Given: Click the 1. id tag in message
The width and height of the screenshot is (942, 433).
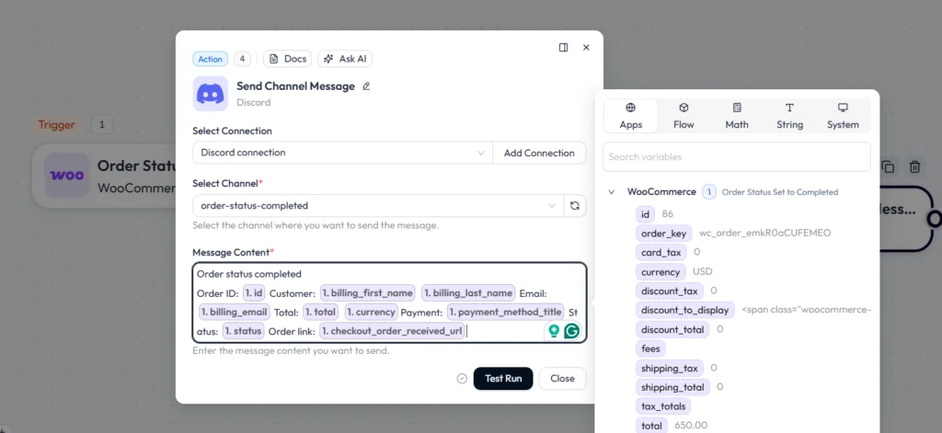Looking at the screenshot, I should pos(254,293).
